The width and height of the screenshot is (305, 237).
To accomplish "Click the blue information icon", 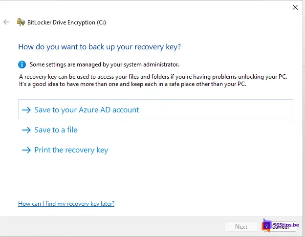I will [x=22, y=64].
